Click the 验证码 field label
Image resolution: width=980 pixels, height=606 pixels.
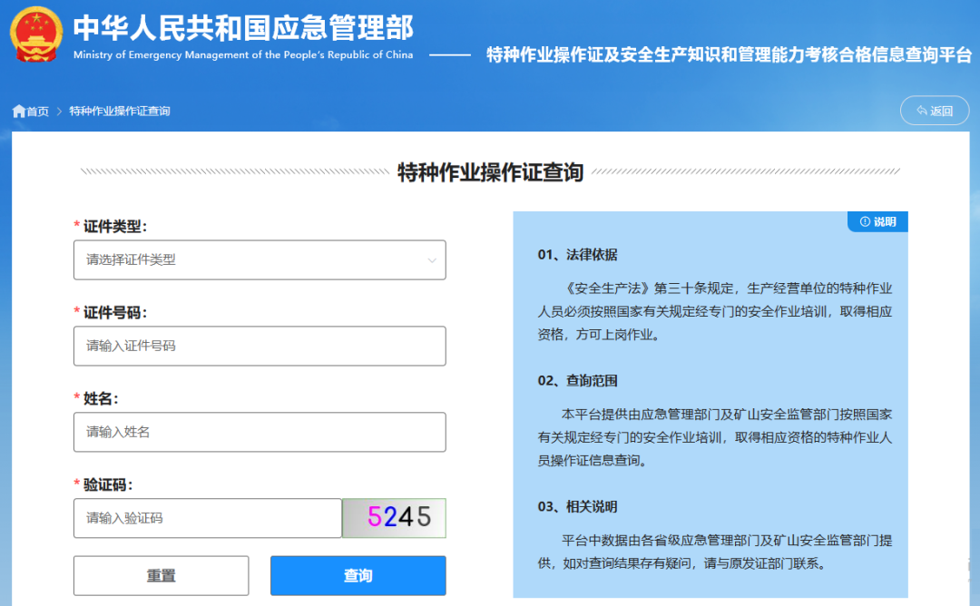[x=107, y=484]
